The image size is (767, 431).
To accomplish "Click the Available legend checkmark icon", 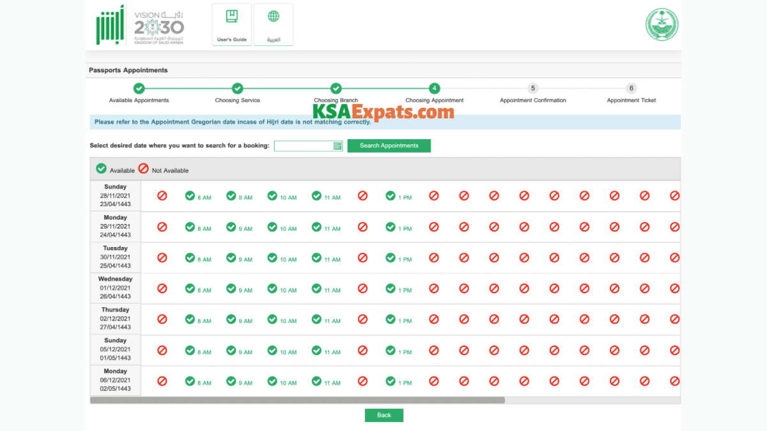I will pyautogui.click(x=101, y=169).
